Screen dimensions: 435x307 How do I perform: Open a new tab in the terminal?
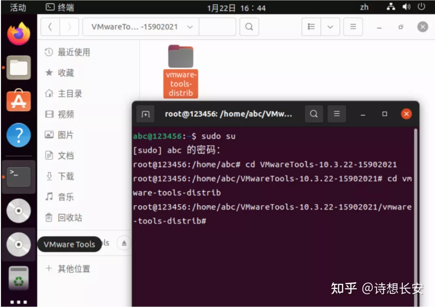click(145, 114)
